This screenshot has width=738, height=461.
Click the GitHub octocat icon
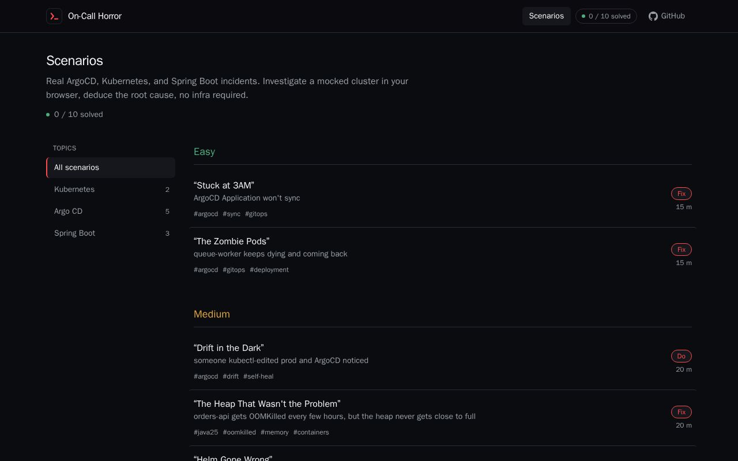(x=653, y=16)
